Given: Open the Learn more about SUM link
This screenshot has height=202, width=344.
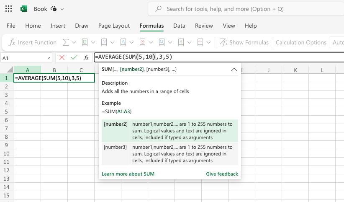Looking at the screenshot, I should 128,174.
